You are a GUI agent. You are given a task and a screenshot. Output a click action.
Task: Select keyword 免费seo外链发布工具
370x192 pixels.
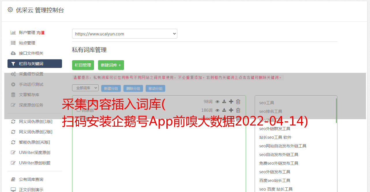[279, 163]
